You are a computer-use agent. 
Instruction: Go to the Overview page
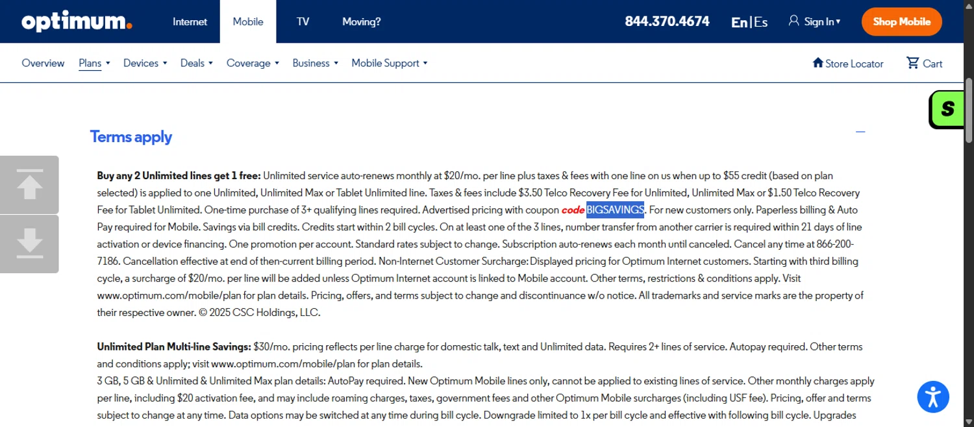43,63
